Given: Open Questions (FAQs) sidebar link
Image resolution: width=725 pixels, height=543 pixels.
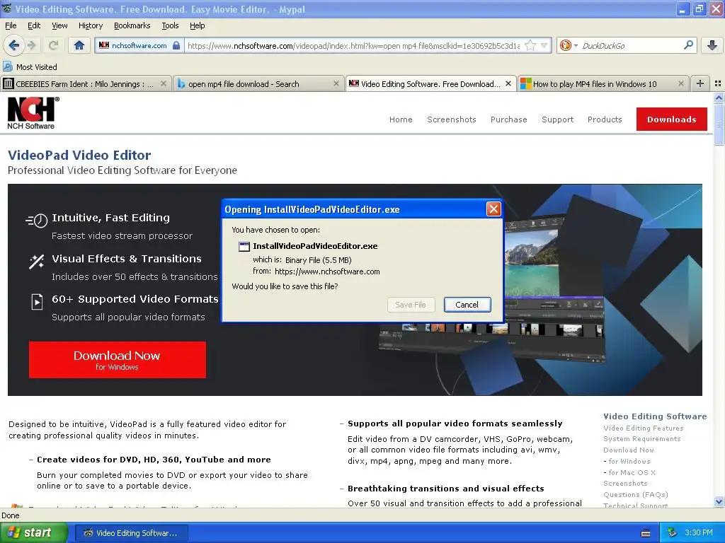Looking at the screenshot, I should (x=635, y=494).
